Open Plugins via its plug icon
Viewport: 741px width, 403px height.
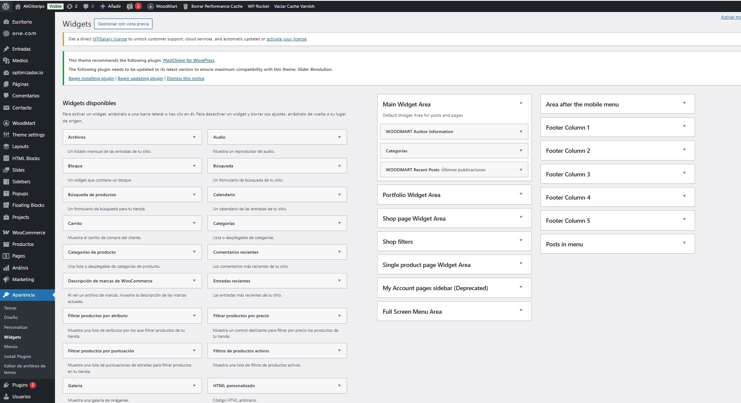(6, 385)
